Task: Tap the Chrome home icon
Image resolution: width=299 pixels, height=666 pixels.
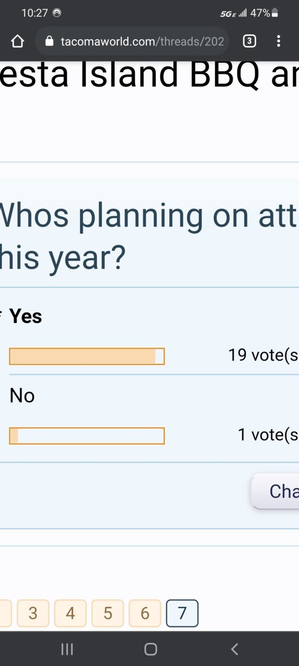Action: click(18, 41)
